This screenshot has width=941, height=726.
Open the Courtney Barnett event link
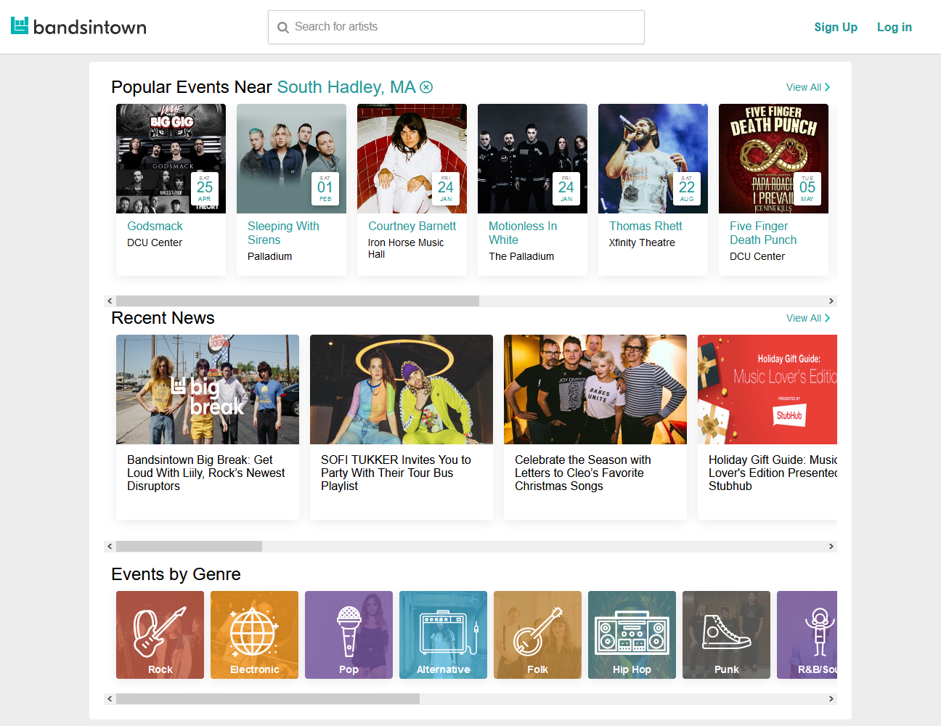412,226
